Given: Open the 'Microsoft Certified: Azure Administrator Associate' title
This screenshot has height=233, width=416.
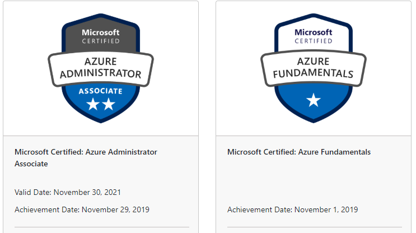Looking at the screenshot, I should coord(86,157).
